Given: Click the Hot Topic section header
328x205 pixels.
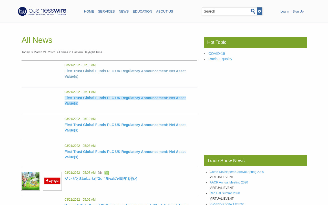Looking at the screenshot, I should tap(255, 42).
